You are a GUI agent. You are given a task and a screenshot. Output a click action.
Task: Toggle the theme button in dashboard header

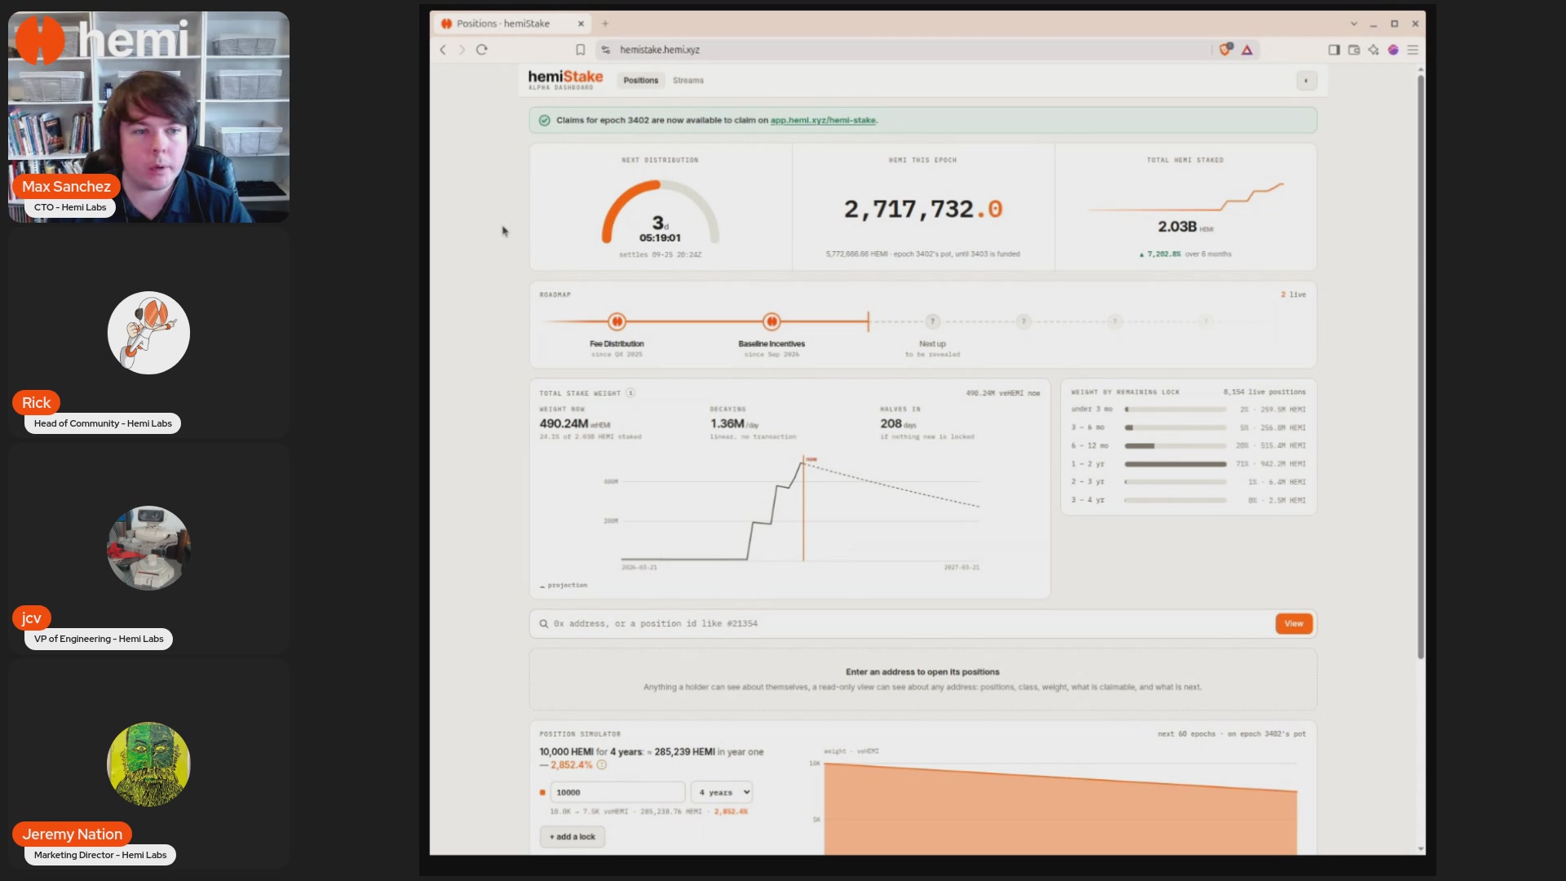[1307, 80]
